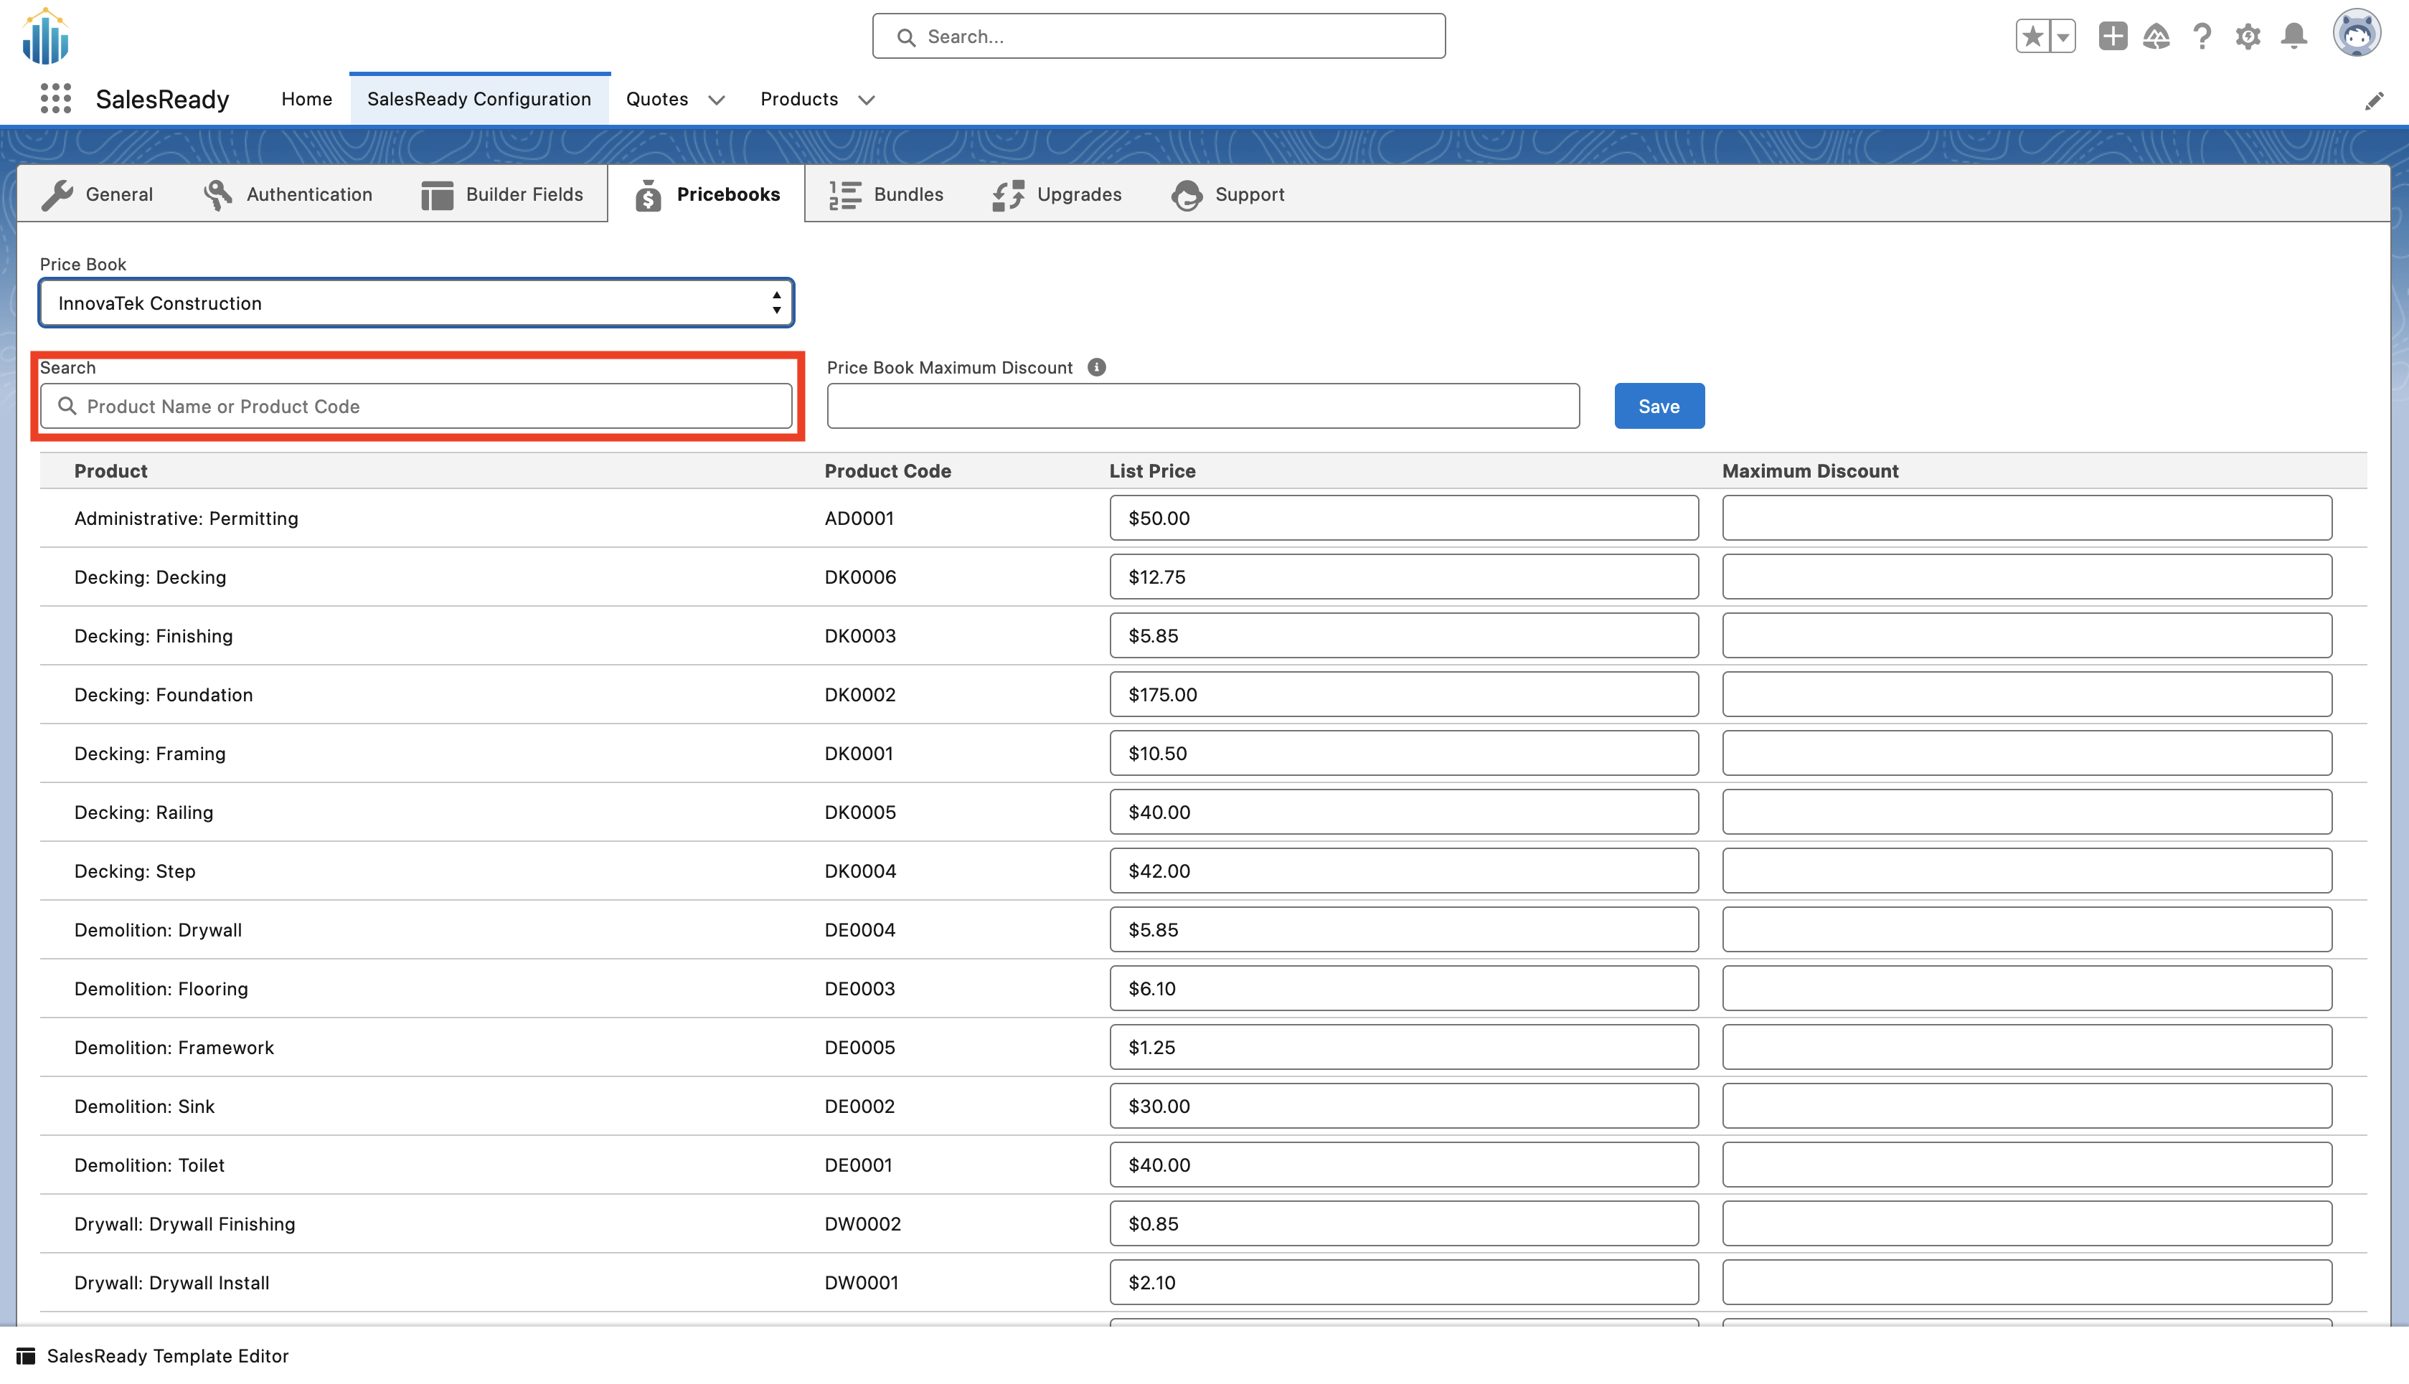Image resolution: width=2409 pixels, height=1384 pixels.
Task: Click the Trailhead guidance icon
Action: coord(2156,36)
